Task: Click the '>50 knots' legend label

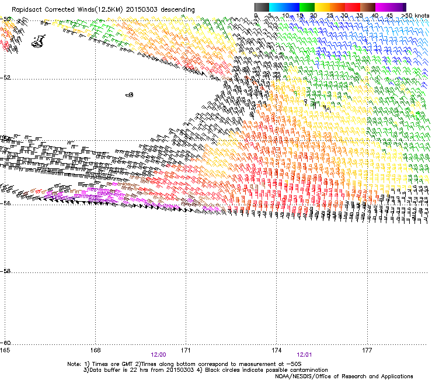Action: point(415,16)
